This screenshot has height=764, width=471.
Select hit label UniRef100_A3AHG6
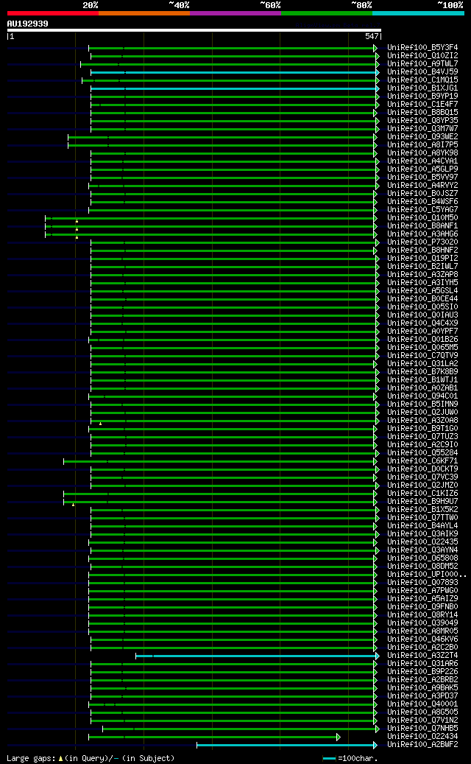[x=422, y=234]
